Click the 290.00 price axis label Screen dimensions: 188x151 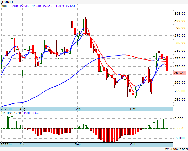click(x=180, y=35)
